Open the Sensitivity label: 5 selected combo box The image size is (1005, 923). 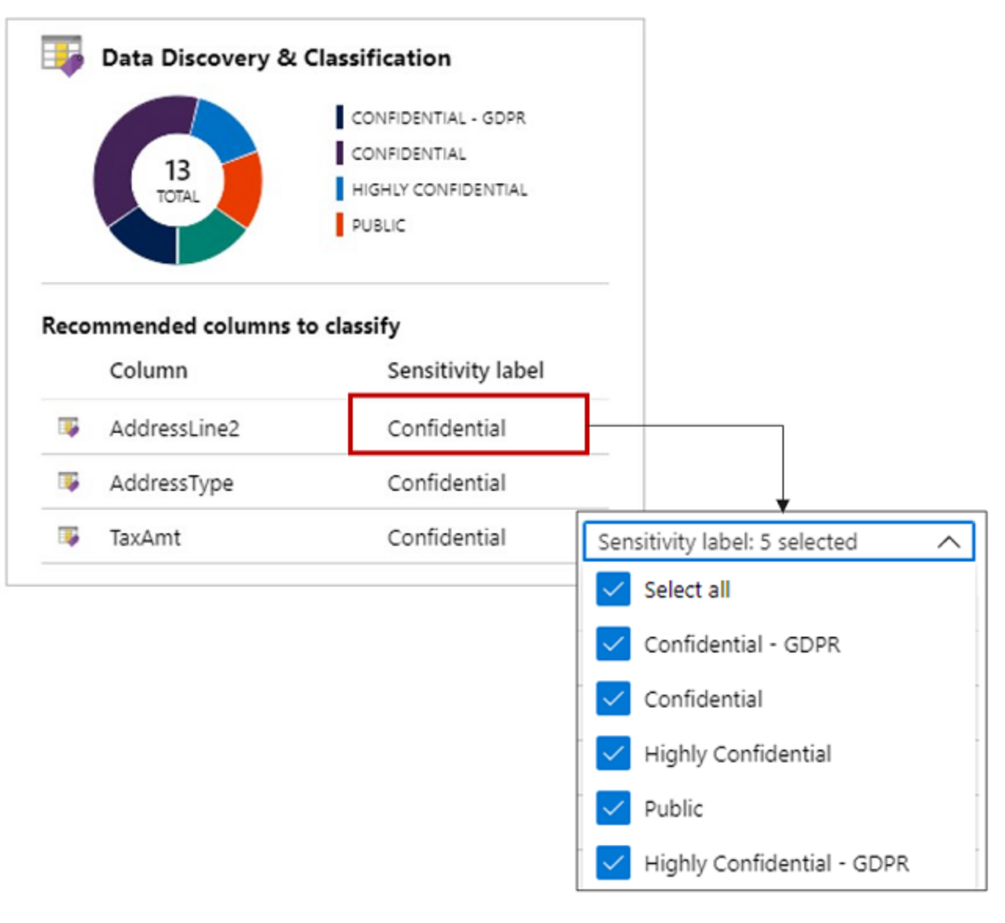pos(779,542)
